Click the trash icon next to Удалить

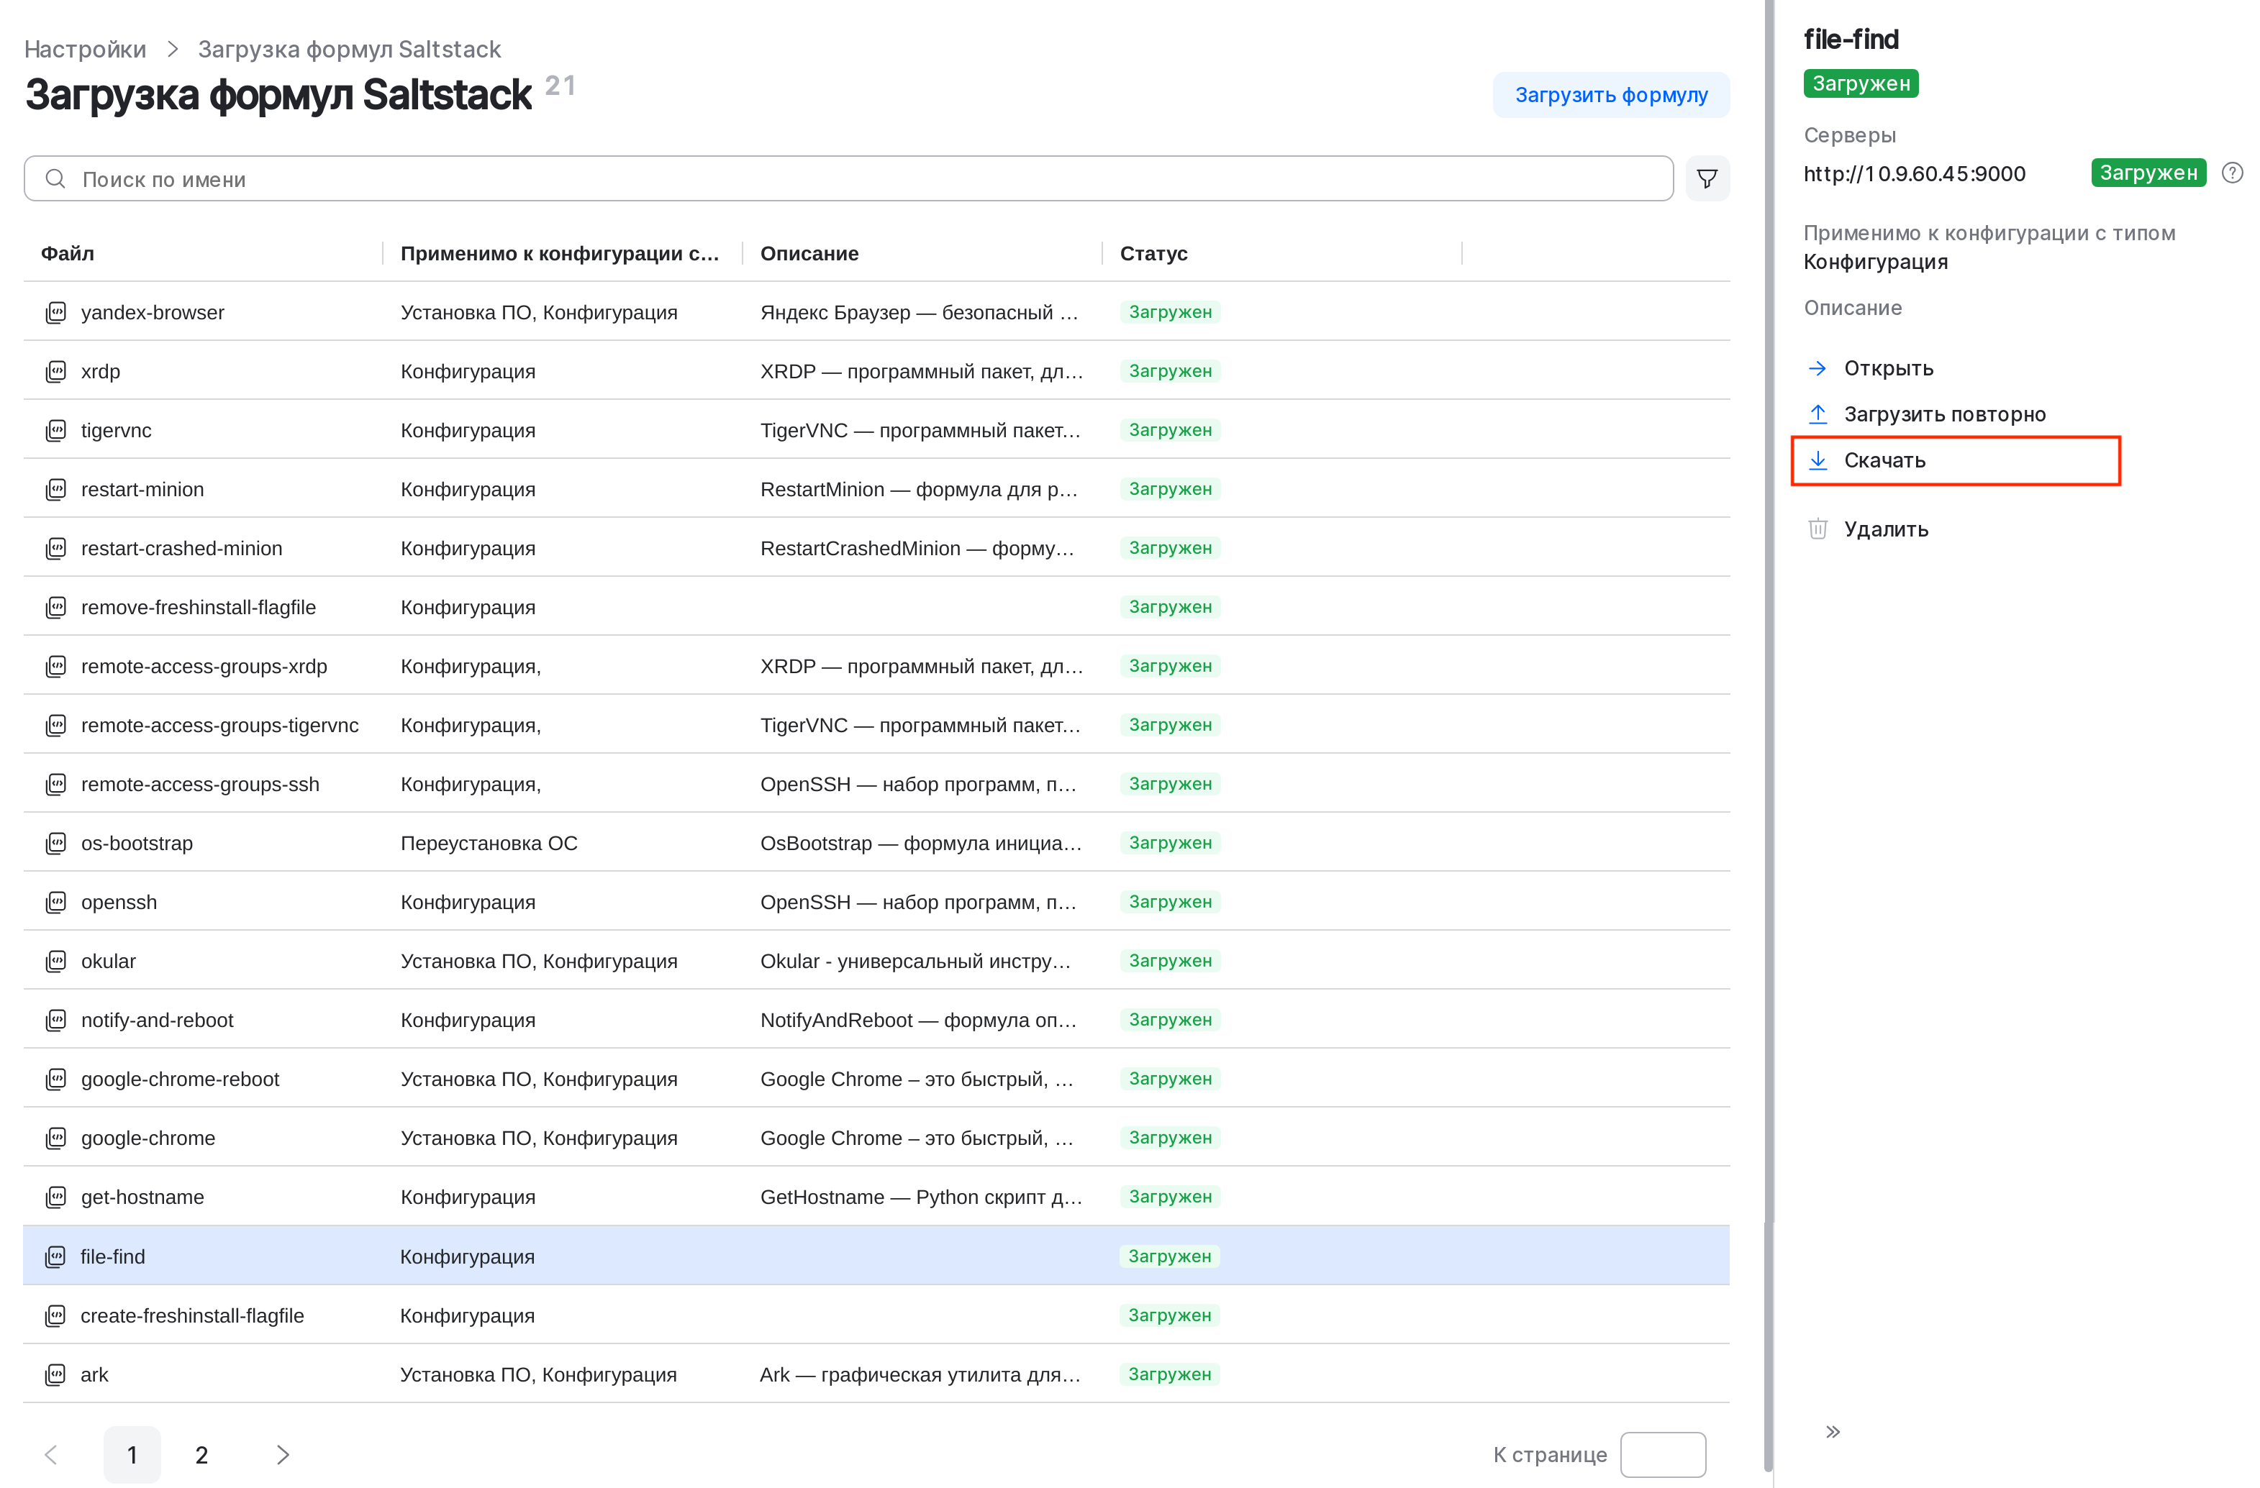click(x=1817, y=529)
